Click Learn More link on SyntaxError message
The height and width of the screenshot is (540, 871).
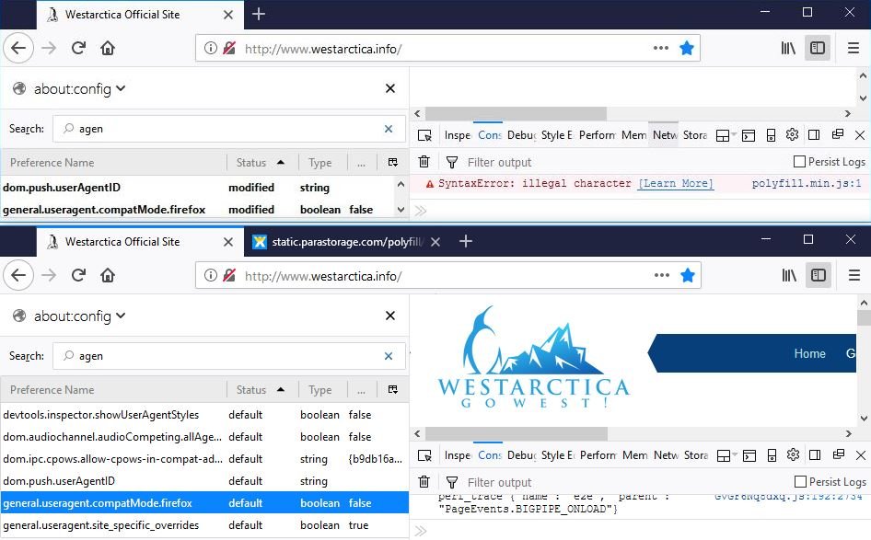point(675,184)
